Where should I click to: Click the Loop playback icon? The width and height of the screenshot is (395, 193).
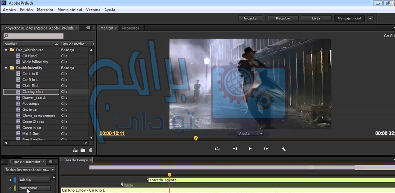click(x=217, y=149)
